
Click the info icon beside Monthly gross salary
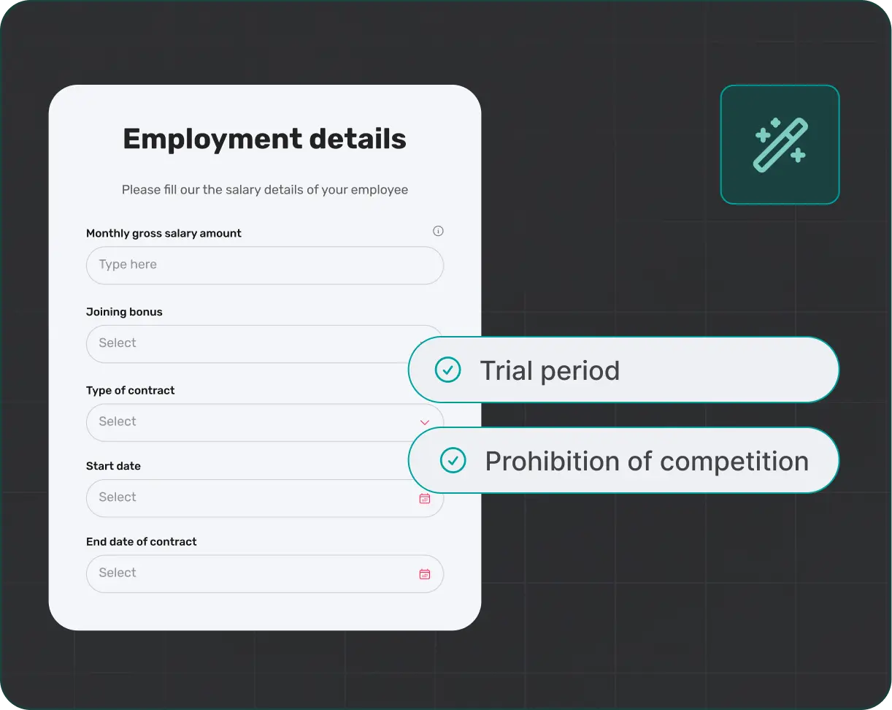point(438,232)
